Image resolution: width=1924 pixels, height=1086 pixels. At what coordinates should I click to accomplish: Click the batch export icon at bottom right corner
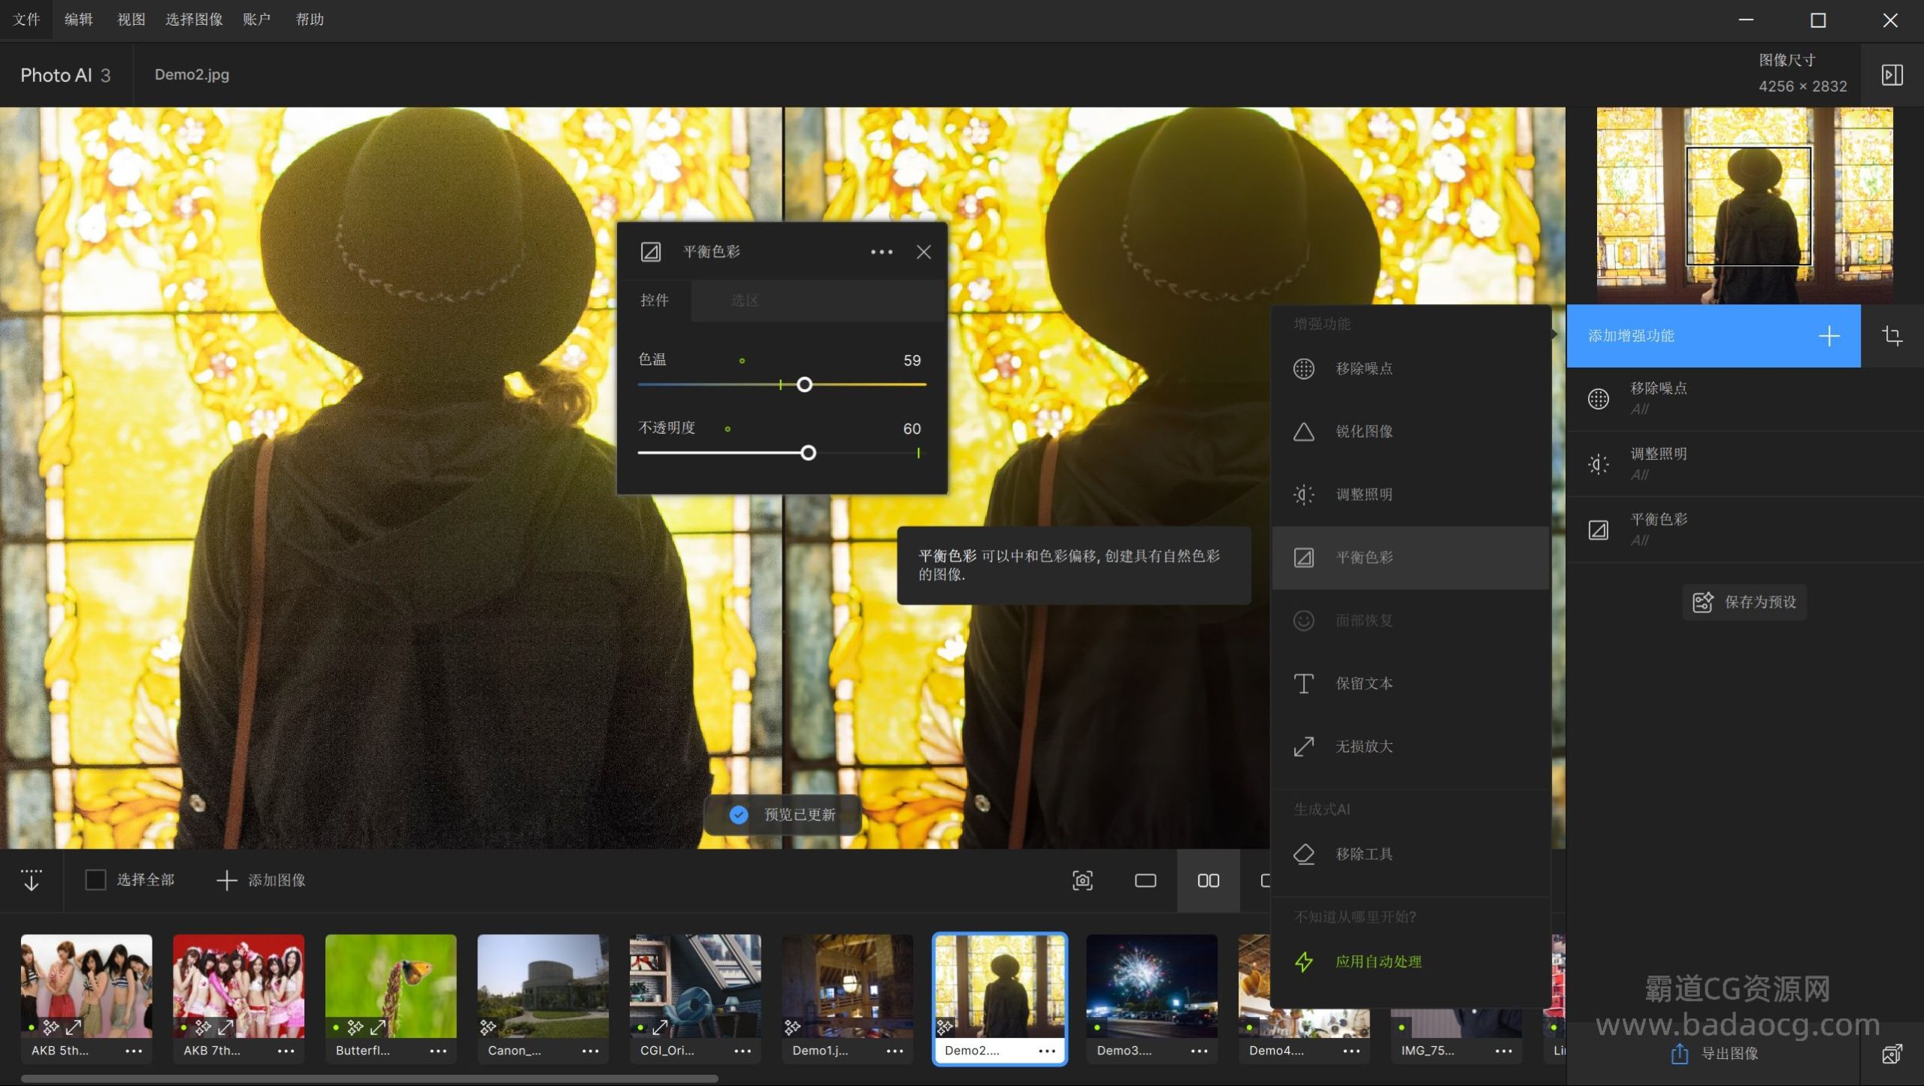(x=1892, y=1054)
